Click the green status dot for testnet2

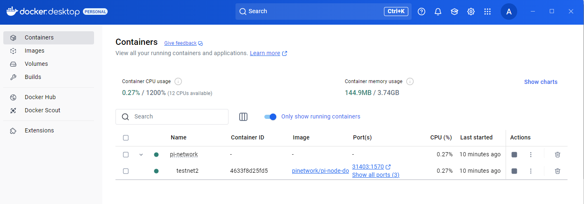[156, 171]
